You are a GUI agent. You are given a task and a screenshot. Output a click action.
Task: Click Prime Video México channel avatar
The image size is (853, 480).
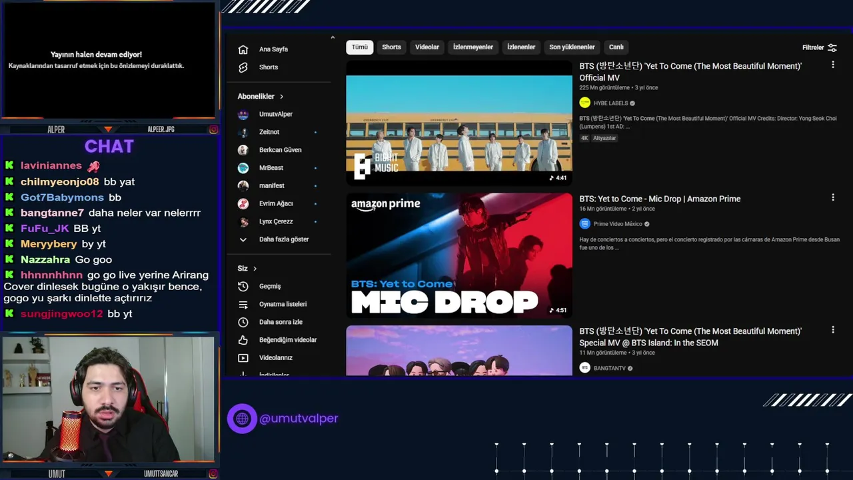[585, 224]
